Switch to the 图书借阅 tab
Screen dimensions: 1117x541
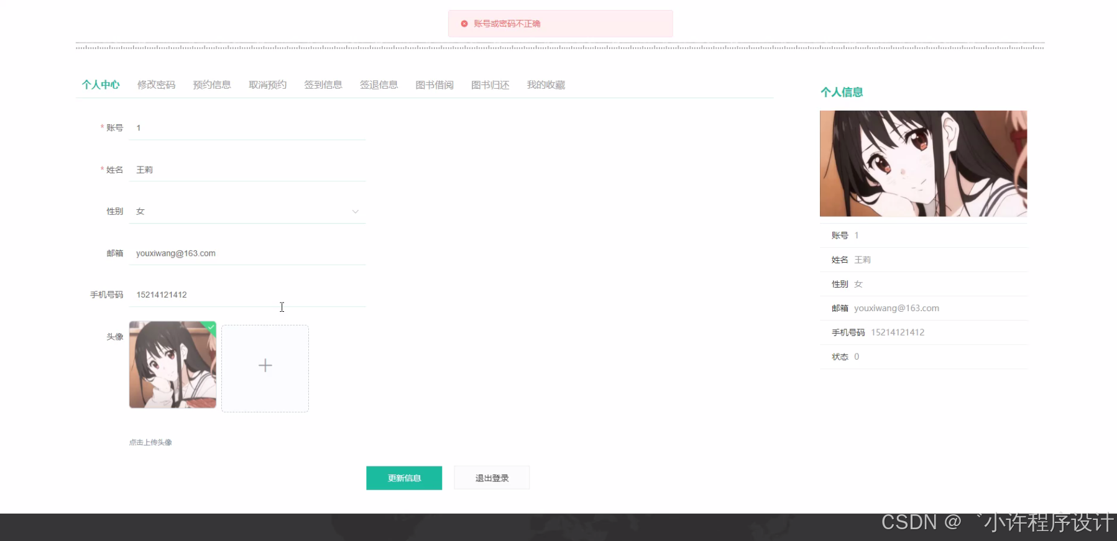tap(434, 84)
